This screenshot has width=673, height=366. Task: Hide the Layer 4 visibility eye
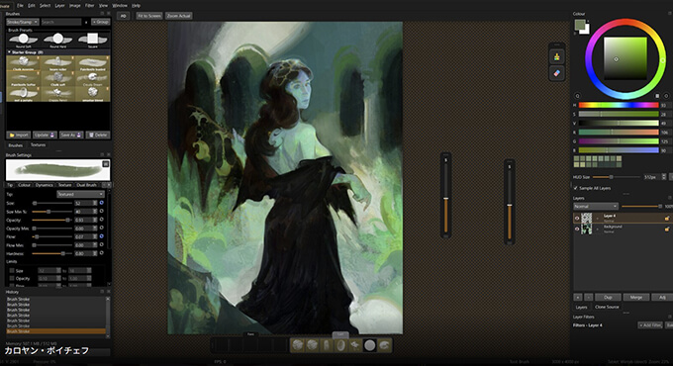(x=577, y=218)
